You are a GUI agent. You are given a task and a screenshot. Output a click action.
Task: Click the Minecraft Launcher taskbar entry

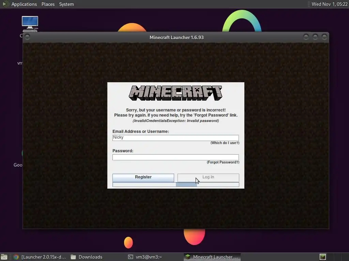tap(212, 257)
